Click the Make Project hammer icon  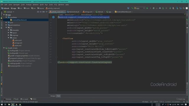[x=132, y=8]
